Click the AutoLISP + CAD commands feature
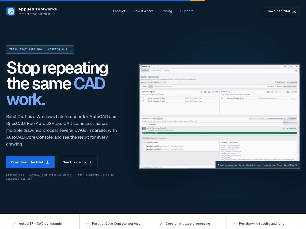 [x=40, y=224]
